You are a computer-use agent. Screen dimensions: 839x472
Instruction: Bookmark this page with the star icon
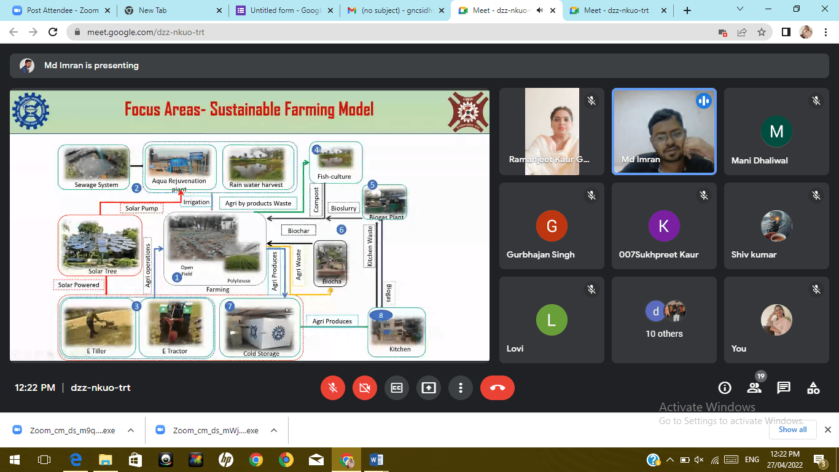(x=762, y=32)
